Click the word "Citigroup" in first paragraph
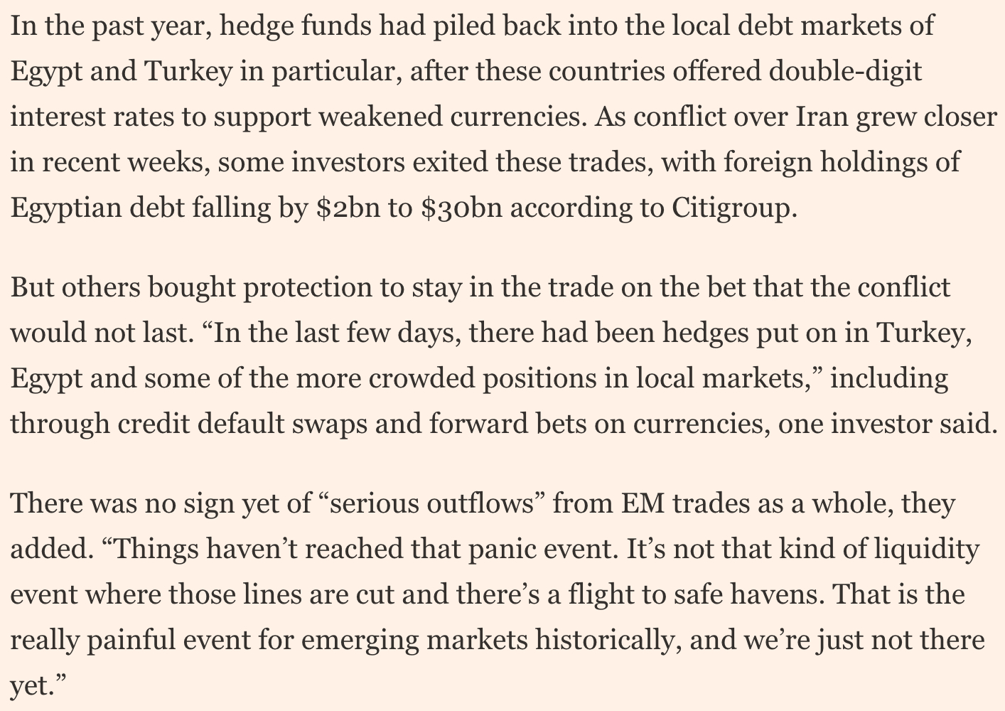 (x=729, y=207)
